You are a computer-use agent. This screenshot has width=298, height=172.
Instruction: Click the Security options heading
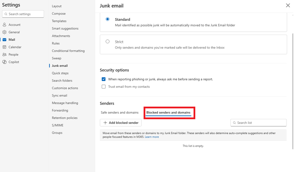[x=114, y=70]
